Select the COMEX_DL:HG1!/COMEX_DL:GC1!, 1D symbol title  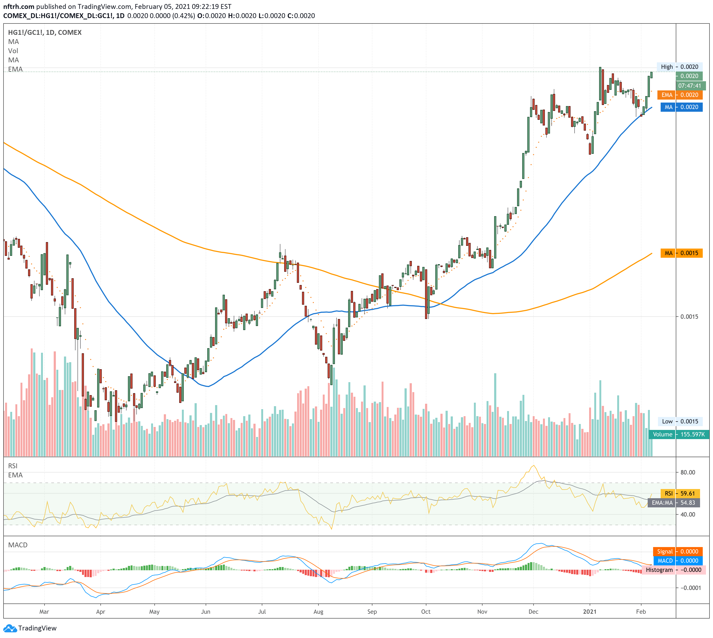(64, 16)
